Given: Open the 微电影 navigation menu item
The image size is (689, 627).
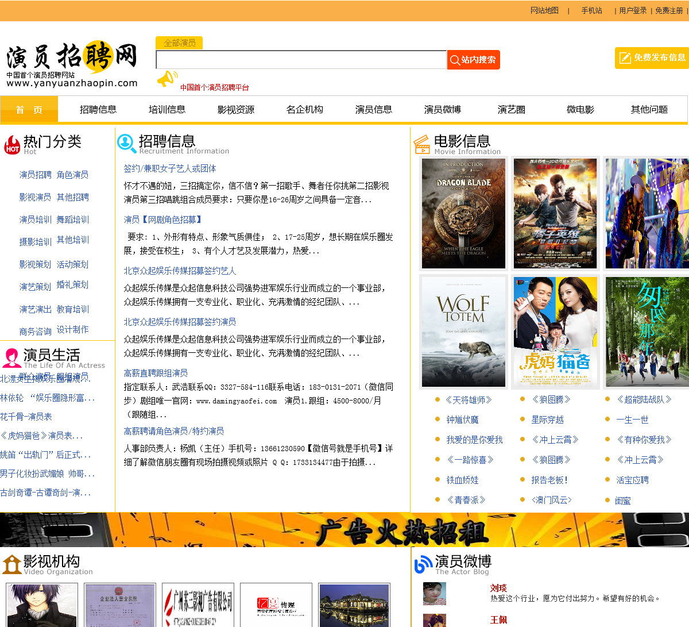Looking at the screenshot, I should 580,109.
